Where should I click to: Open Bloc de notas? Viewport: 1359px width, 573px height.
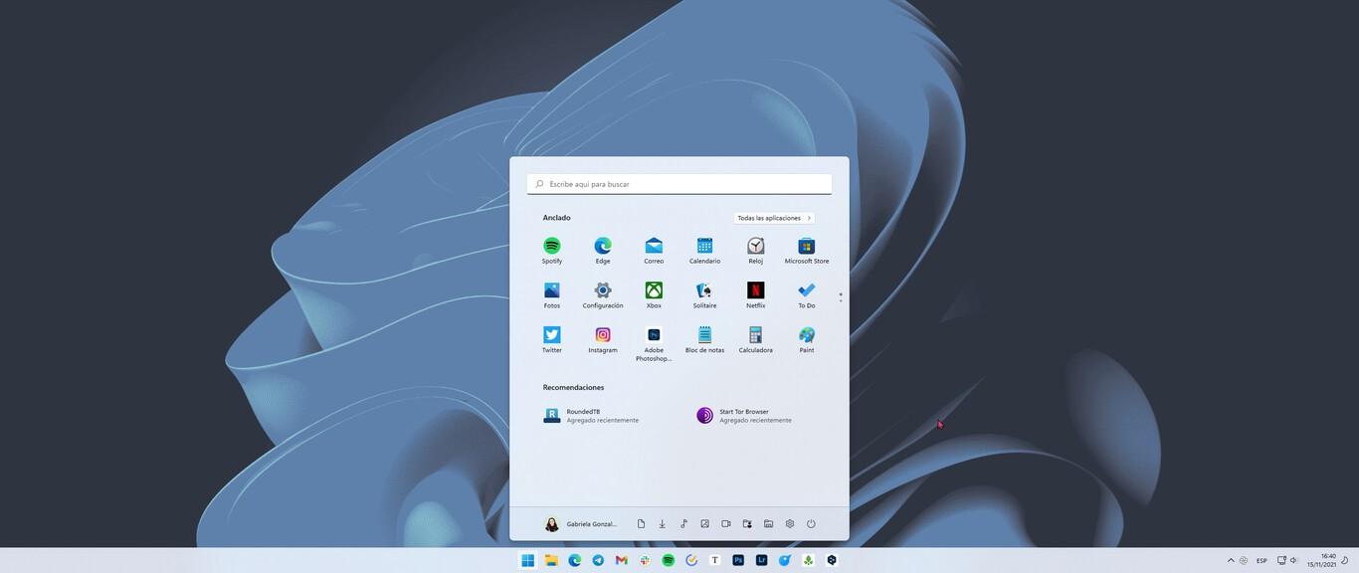point(704,339)
